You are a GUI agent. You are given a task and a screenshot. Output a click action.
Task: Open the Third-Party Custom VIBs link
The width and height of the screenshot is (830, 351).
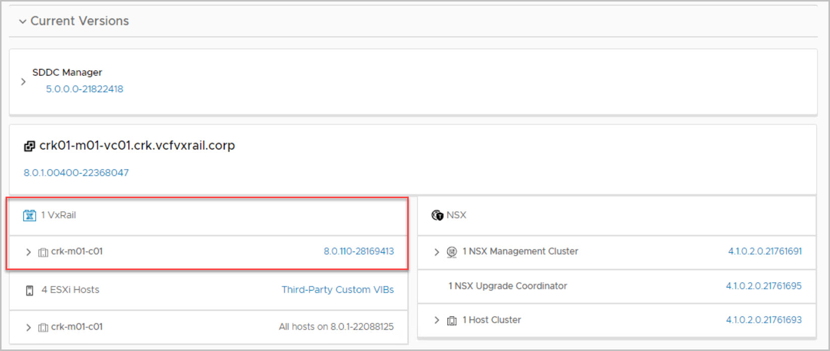[337, 290]
